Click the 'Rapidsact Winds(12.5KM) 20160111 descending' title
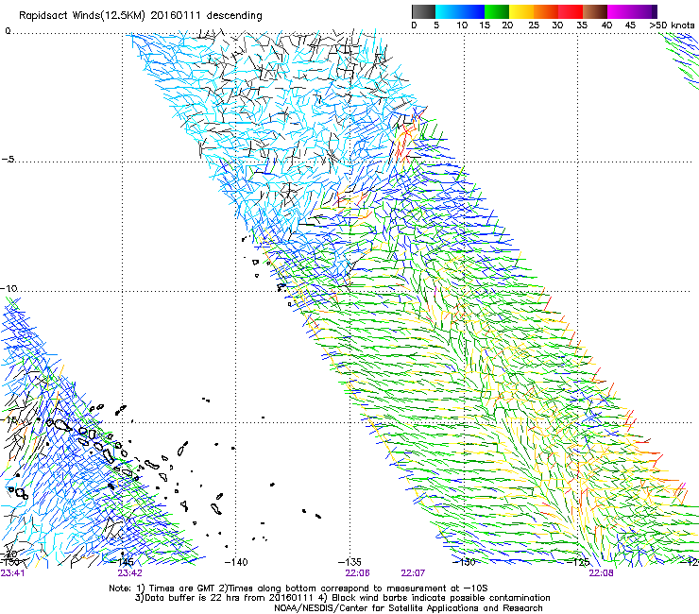Viewport: 699px width, 614px height. (141, 16)
